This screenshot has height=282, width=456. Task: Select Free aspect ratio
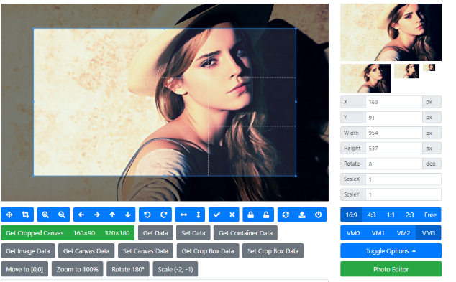click(430, 215)
